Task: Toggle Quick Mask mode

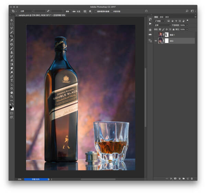Action: pyautogui.click(x=12, y=113)
